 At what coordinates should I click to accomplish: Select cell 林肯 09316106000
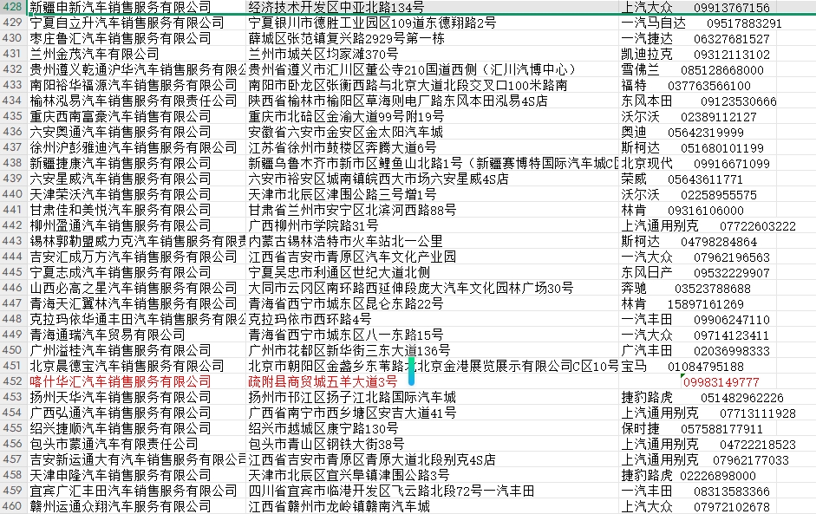(x=682, y=210)
